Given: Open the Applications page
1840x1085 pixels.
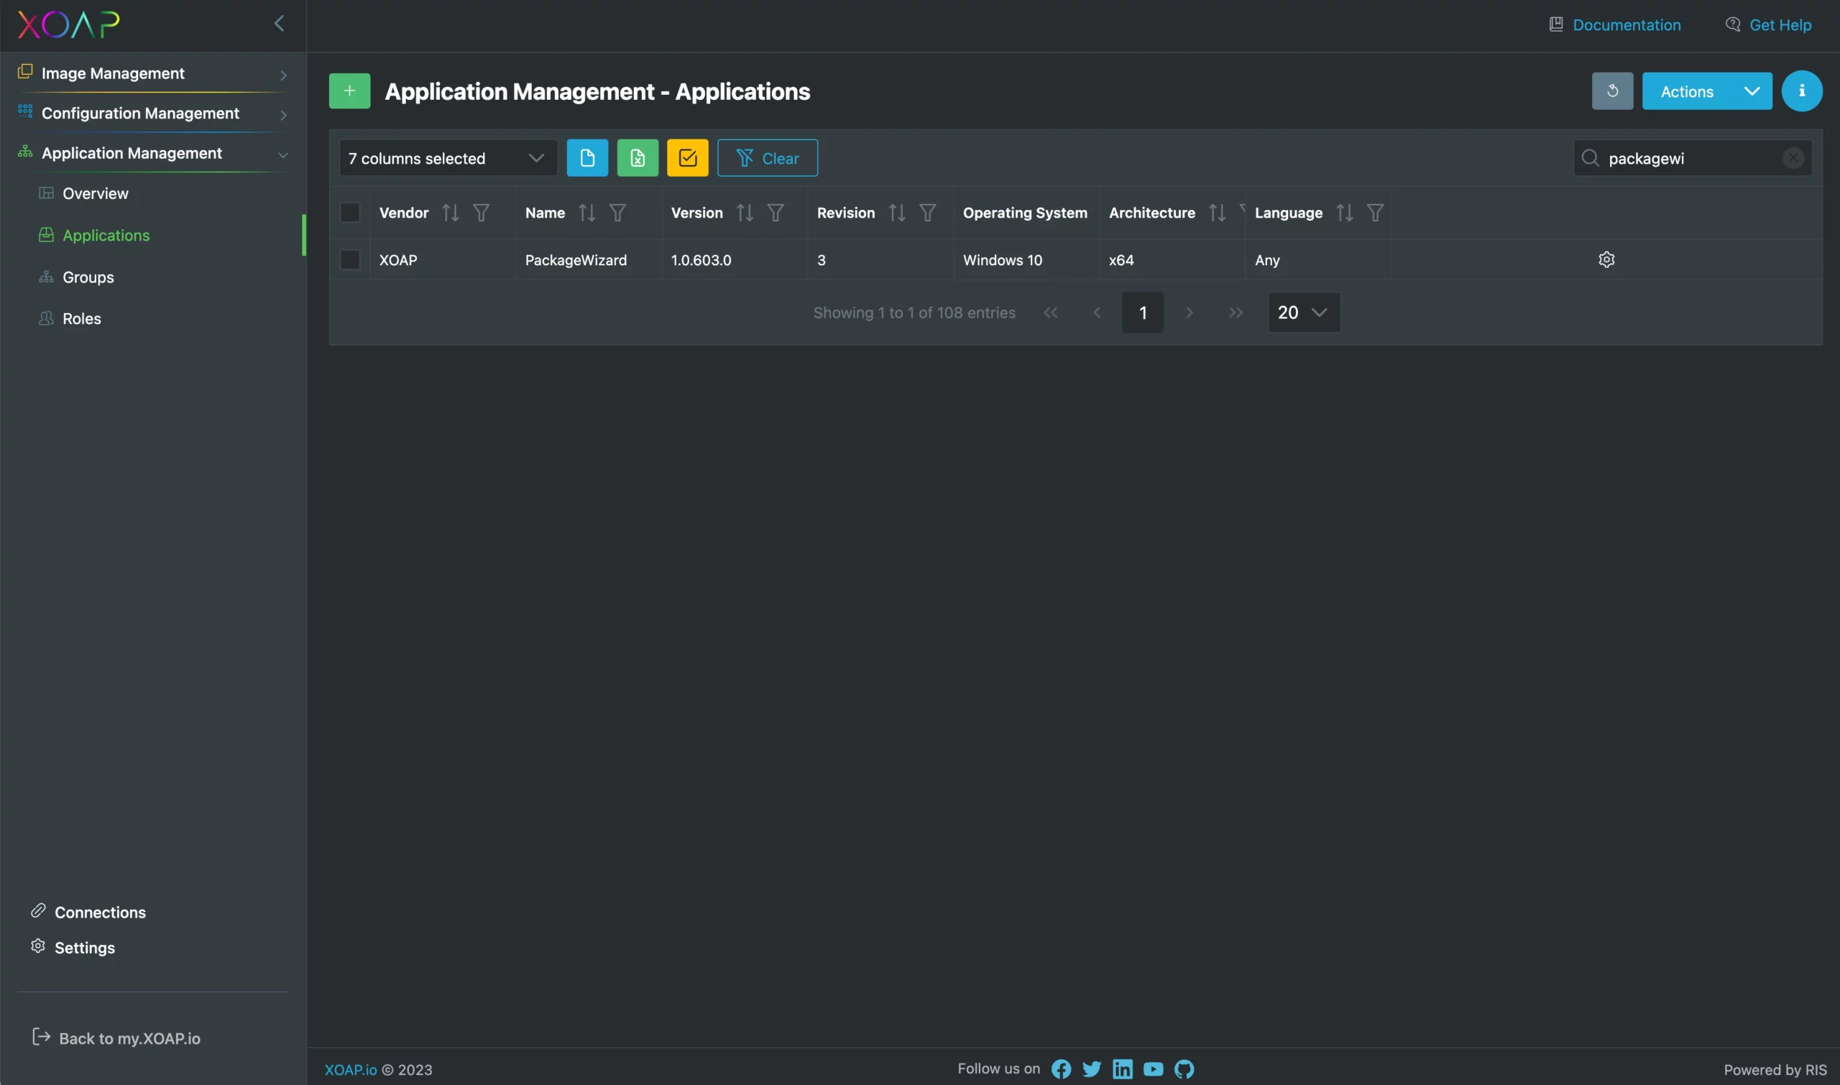Looking at the screenshot, I should (x=106, y=235).
